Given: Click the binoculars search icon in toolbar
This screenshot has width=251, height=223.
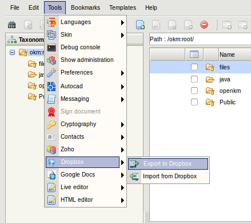Looking at the screenshot, I should (x=11, y=25).
